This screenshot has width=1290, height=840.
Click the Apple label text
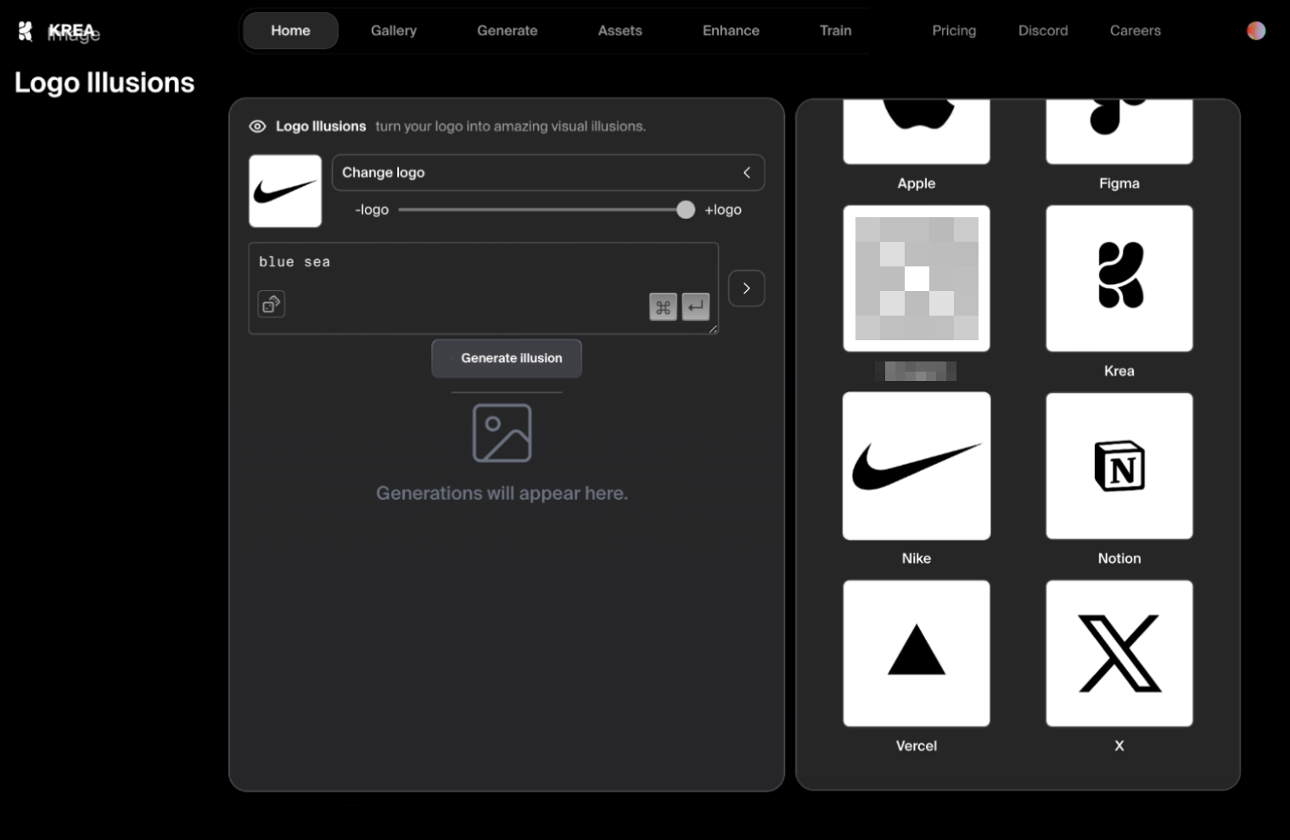pos(917,183)
